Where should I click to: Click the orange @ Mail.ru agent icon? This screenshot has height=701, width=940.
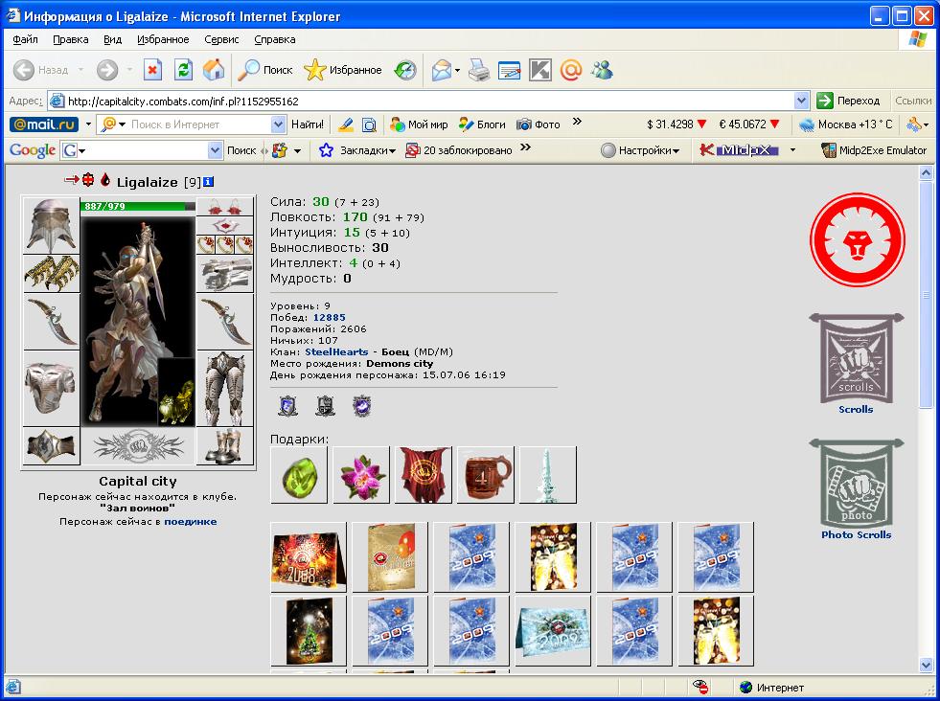571,70
